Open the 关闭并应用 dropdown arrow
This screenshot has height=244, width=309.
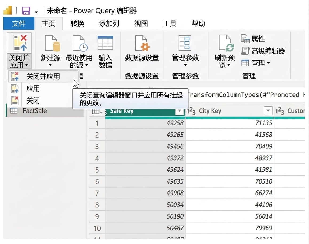pos(27,65)
